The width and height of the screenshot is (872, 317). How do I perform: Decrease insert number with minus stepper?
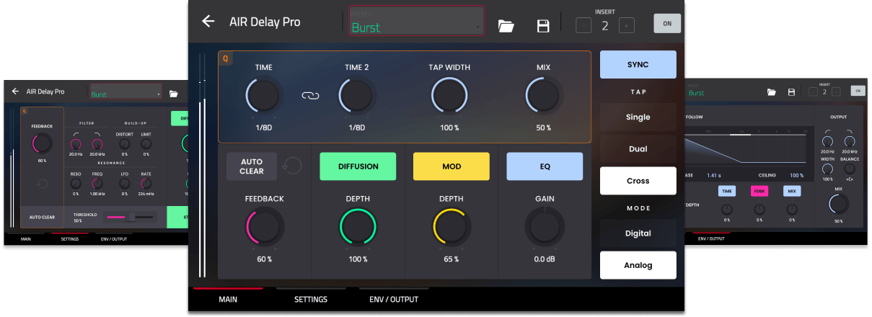pos(583,25)
